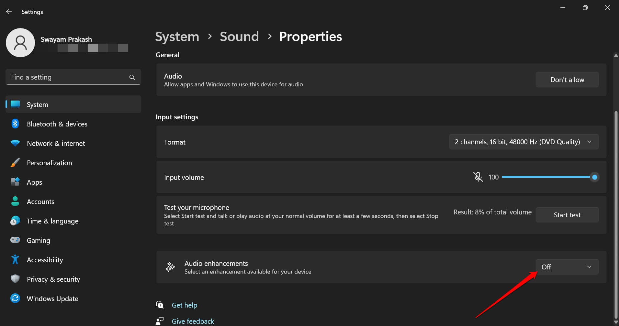The height and width of the screenshot is (326, 619).
Task: Open Accounts settings
Action: point(40,201)
